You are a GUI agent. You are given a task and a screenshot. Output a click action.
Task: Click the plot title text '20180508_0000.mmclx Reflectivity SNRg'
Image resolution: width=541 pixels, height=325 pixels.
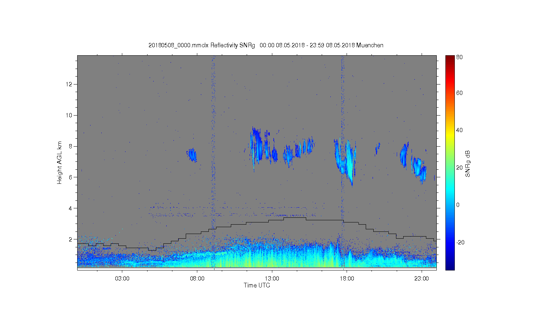[202, 45]
